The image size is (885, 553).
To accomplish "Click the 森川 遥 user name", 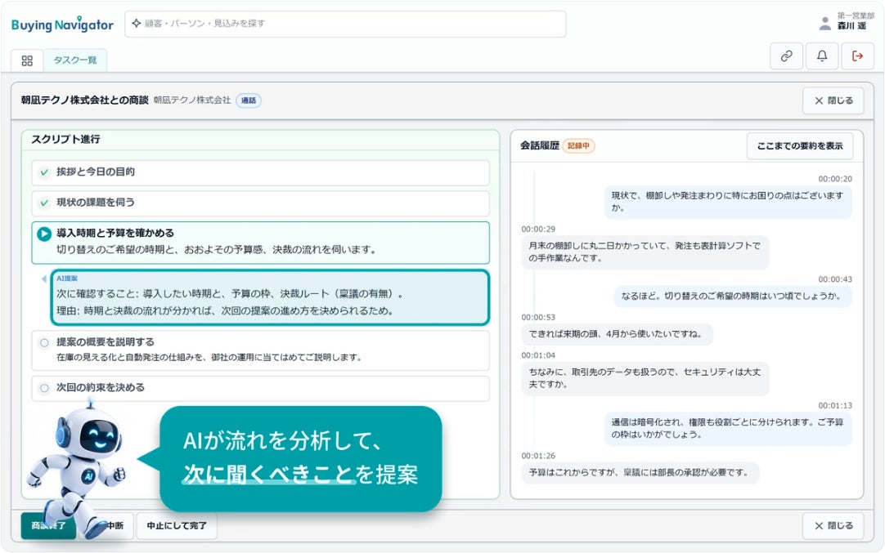I will click(x=851, y=26).
